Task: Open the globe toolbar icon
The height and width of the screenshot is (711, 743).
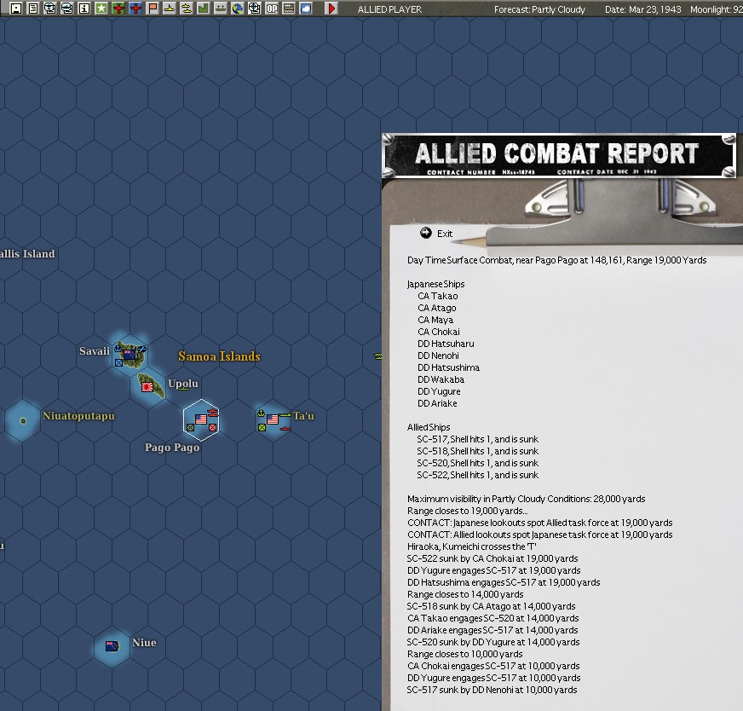Action: tap(238, 8)
